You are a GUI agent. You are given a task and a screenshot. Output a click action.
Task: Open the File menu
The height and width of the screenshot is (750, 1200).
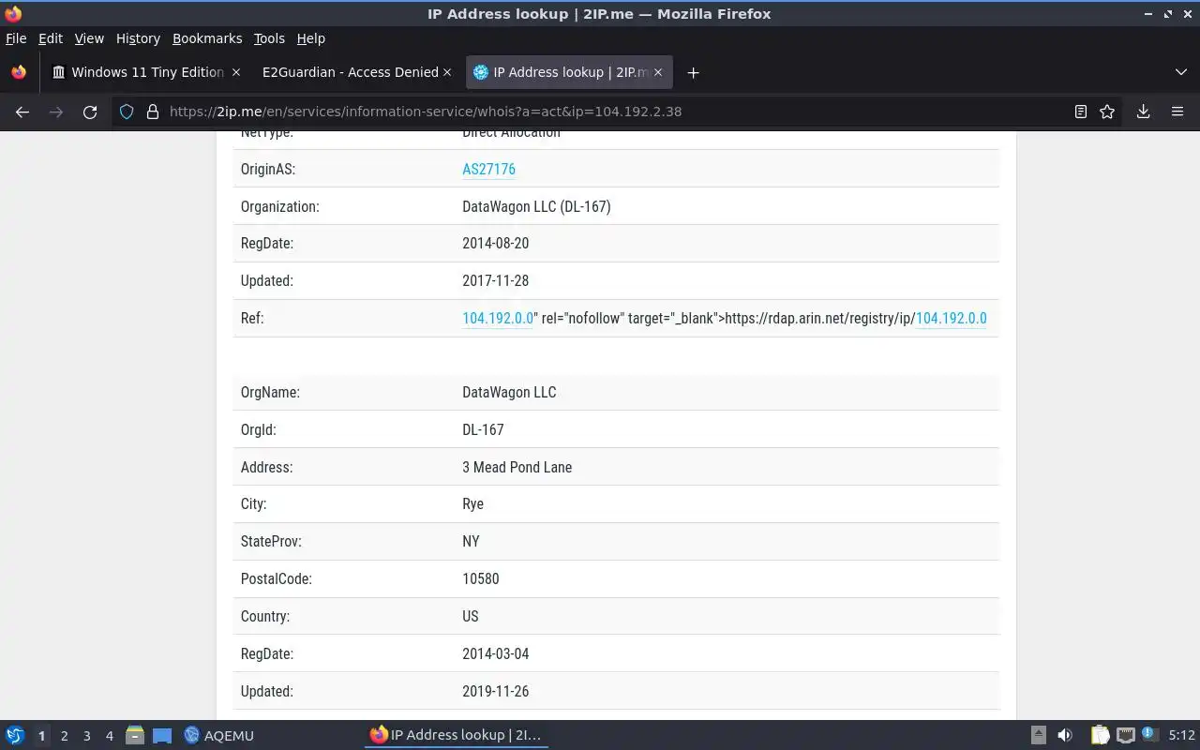(x=16, y=38)
